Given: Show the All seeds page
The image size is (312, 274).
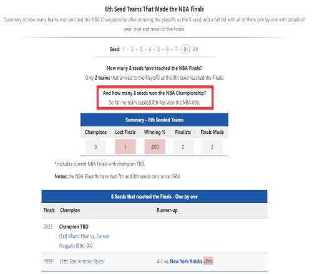Looking at the screenshot, I should pos(195,49).
